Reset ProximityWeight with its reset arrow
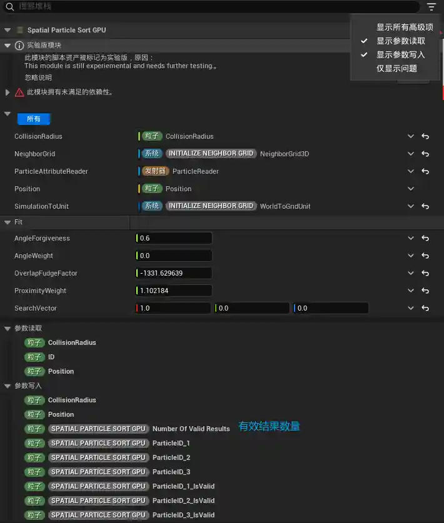The image size is (444, 523). click(x=425, y=291)
